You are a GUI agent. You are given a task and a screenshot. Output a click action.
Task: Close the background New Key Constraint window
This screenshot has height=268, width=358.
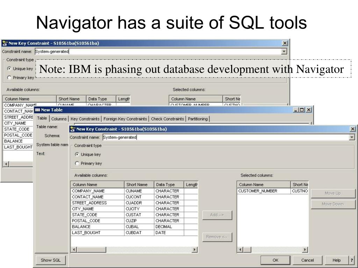point(285,43)
